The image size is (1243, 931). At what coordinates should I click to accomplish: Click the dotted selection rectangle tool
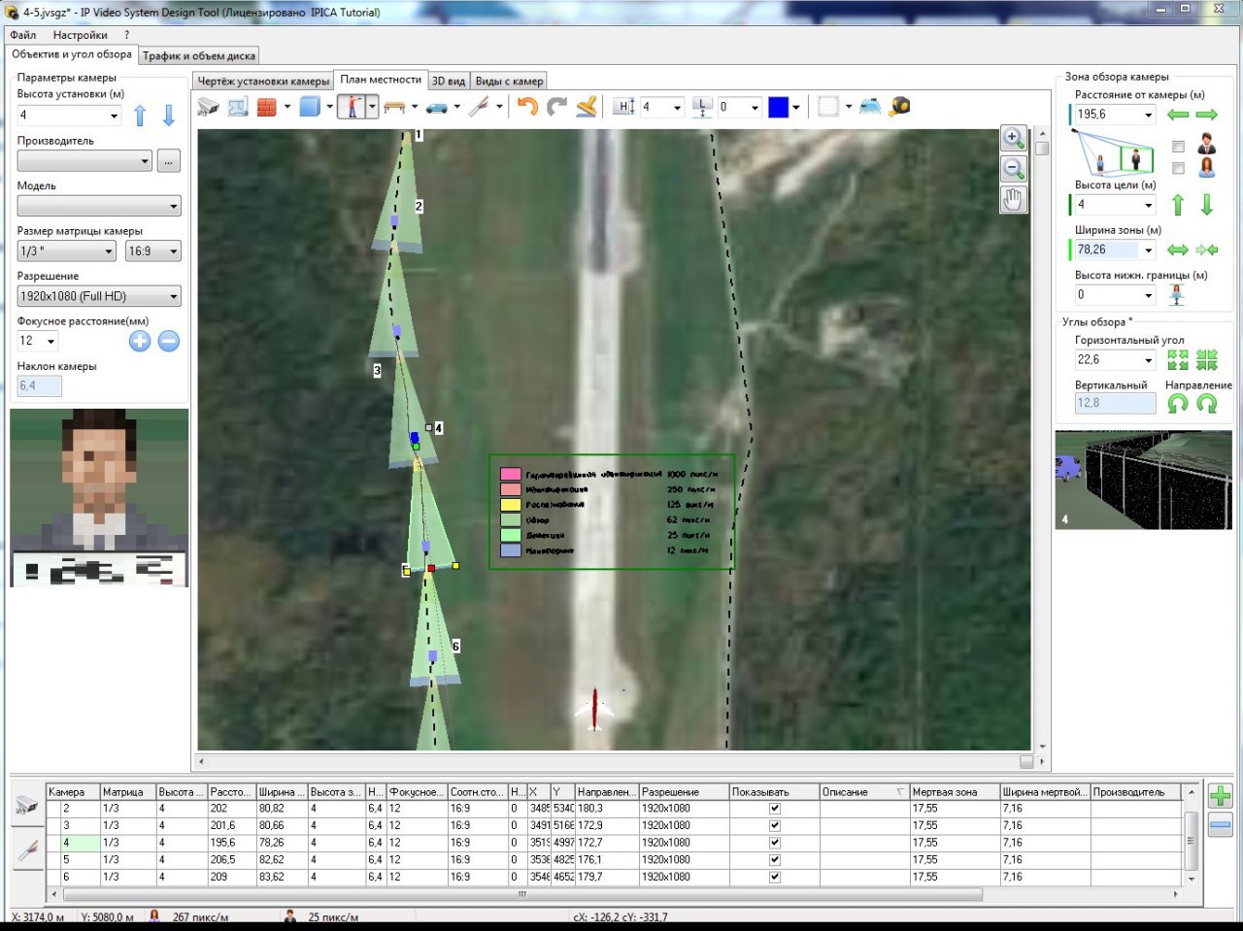click(827, 107)
